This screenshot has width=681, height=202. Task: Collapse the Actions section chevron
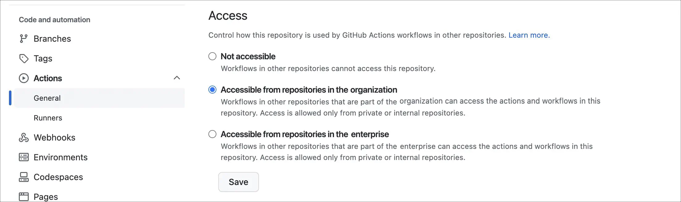click(177, 78)
